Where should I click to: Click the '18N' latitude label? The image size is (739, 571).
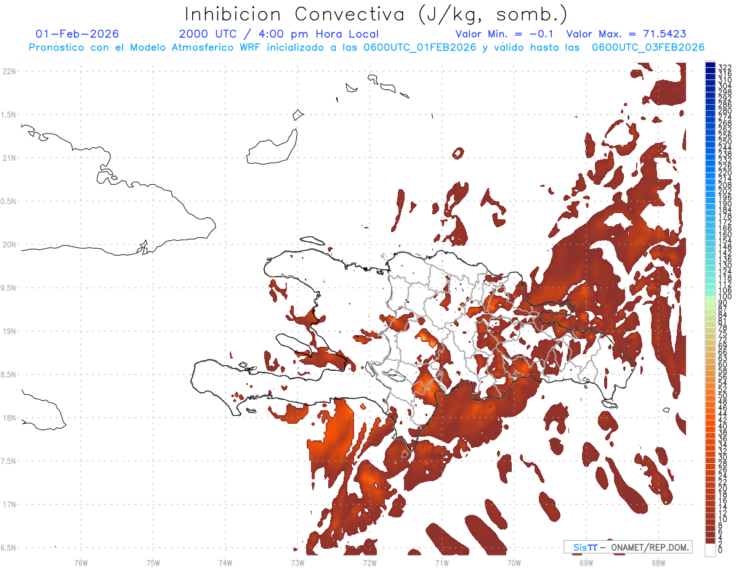coord(9,418)
